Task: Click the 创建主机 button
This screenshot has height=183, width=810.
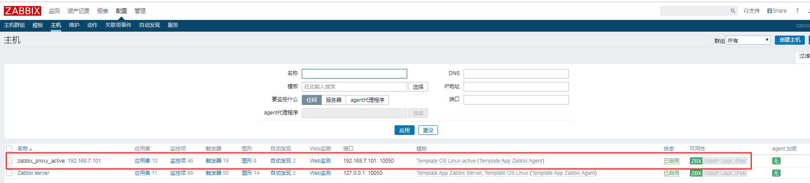Action: pyautogui.click(x=790, y=40)
